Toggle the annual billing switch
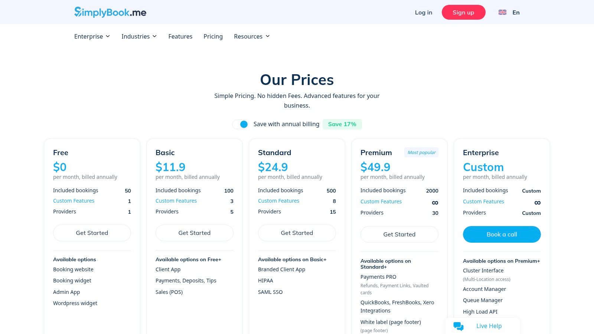Screen dimensions: 594x334 (x=241, y=124)
